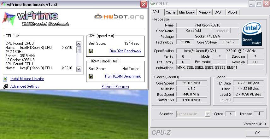Click the Kentsfield code name field
This screenshot has height=139, width=270.
point(193,31)
